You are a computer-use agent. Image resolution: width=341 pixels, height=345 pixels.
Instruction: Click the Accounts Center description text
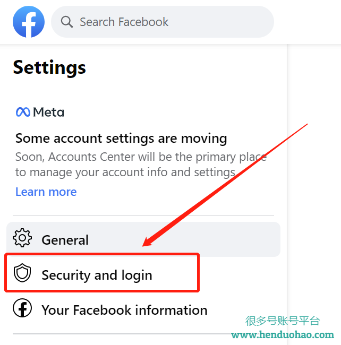coord(141,165)
